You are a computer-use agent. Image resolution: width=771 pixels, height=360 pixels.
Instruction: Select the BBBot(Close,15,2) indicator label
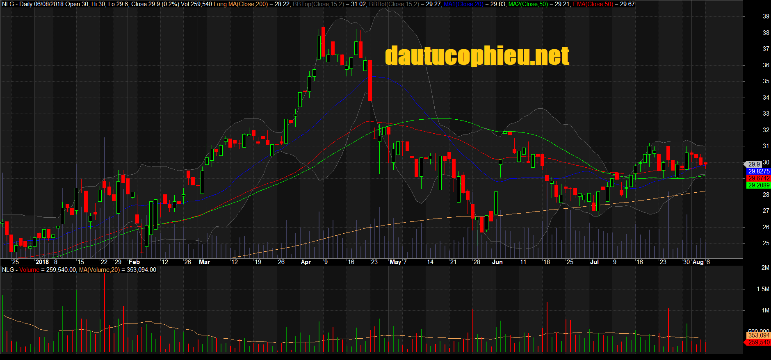(394, 4)
